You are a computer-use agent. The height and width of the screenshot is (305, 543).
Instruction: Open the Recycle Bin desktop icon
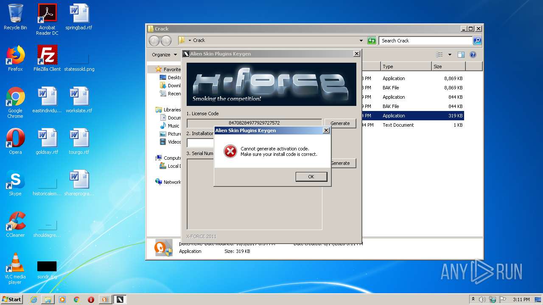pos(15,17)
